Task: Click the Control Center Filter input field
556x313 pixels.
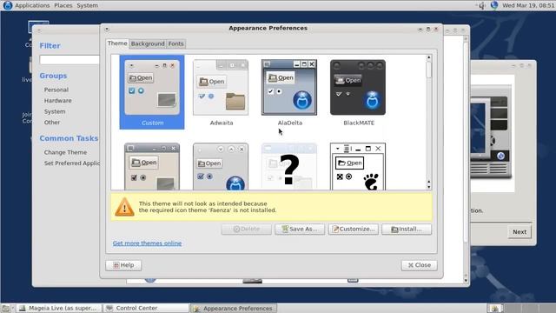Action: click(69, 60)
